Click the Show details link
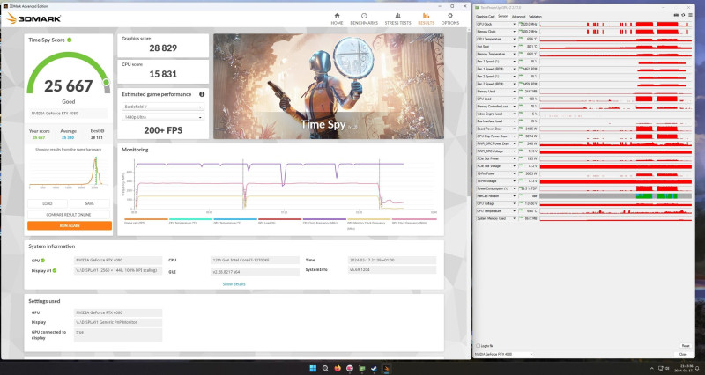This screenshot has height=375, width=705. [234, 284]
